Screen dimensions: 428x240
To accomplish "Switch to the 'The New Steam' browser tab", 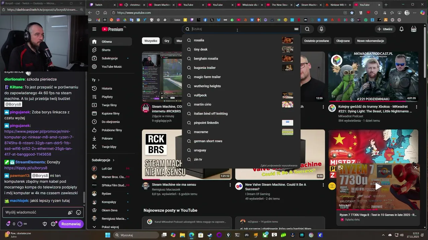I will [280, 5].
